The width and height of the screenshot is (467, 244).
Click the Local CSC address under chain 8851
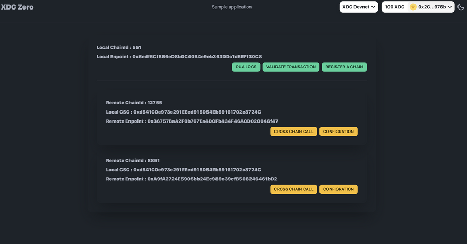click(197, 170)
